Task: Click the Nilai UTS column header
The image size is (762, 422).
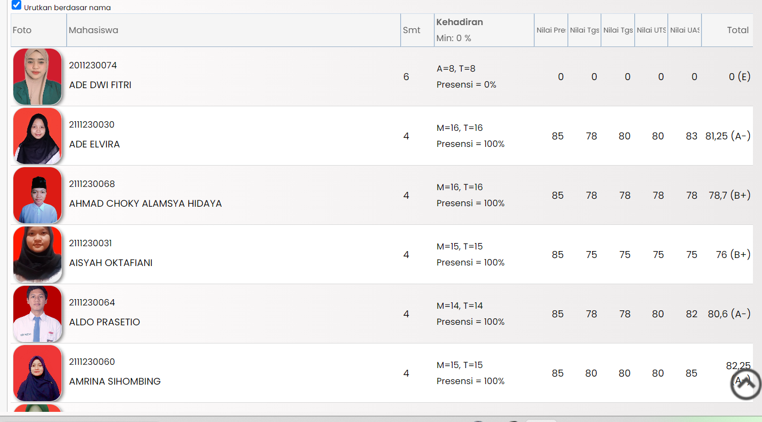Action: coord(651,30)
